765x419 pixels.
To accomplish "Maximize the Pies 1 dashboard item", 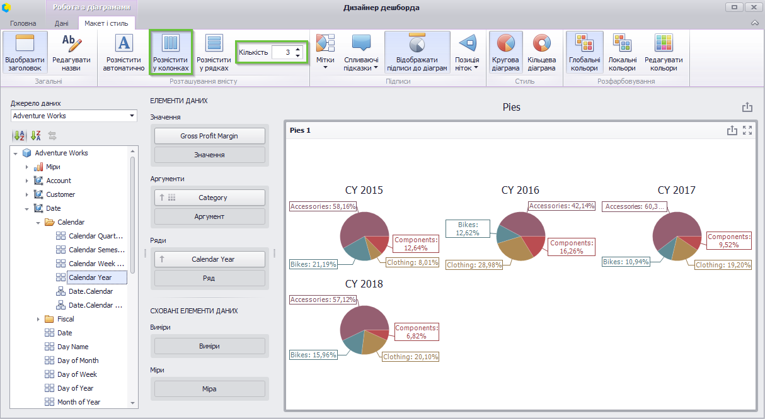I will click(747, 130).
